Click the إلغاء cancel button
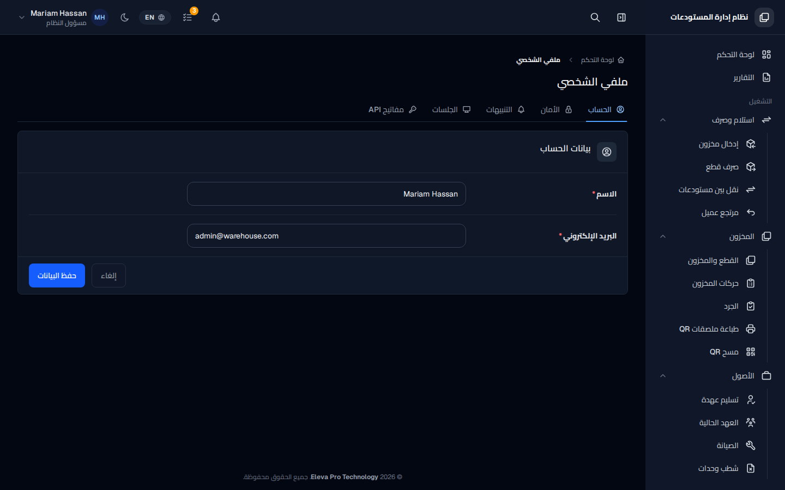This screenshot has height=490, width=785. coord(108,275)
